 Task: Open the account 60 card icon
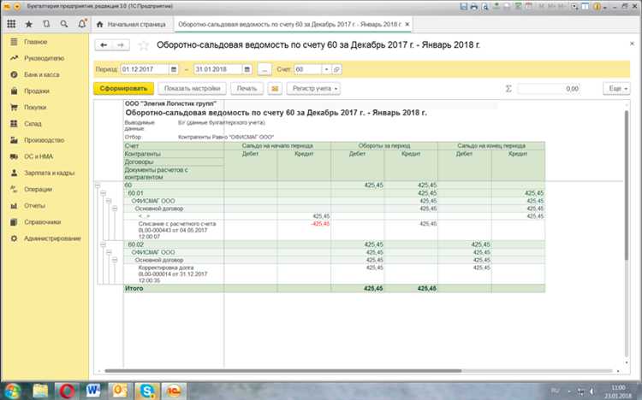click(x=336, y=69)
